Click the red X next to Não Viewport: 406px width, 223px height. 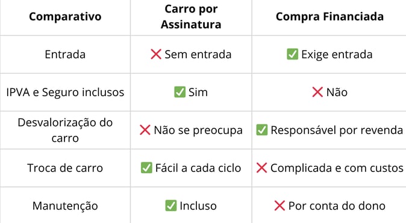tap(317, 92)
